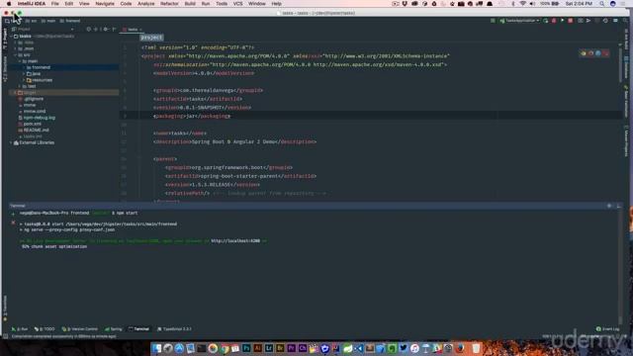The height and width of the screenshot is (356, 633).
Task: Click the Search Everywhere magnifier icon
Action: point(626,21)
